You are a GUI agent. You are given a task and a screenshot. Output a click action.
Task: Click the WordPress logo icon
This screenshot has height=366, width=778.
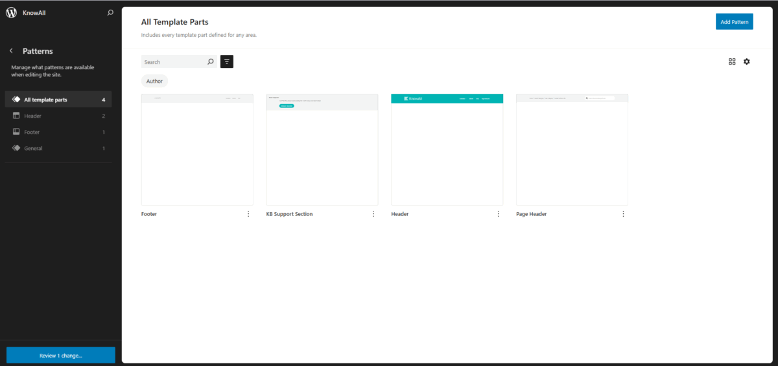pyautogui.click(x=11, y=12)
